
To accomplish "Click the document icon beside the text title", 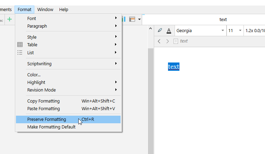I will [176, 41].
